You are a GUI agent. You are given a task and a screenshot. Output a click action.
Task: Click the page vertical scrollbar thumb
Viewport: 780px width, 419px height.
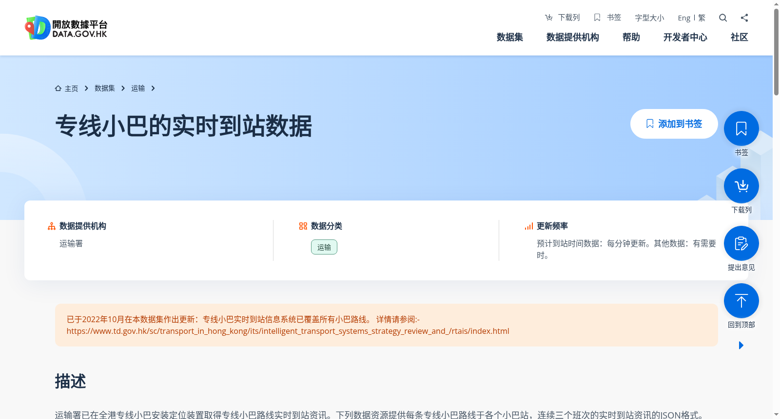click(776, 52)
